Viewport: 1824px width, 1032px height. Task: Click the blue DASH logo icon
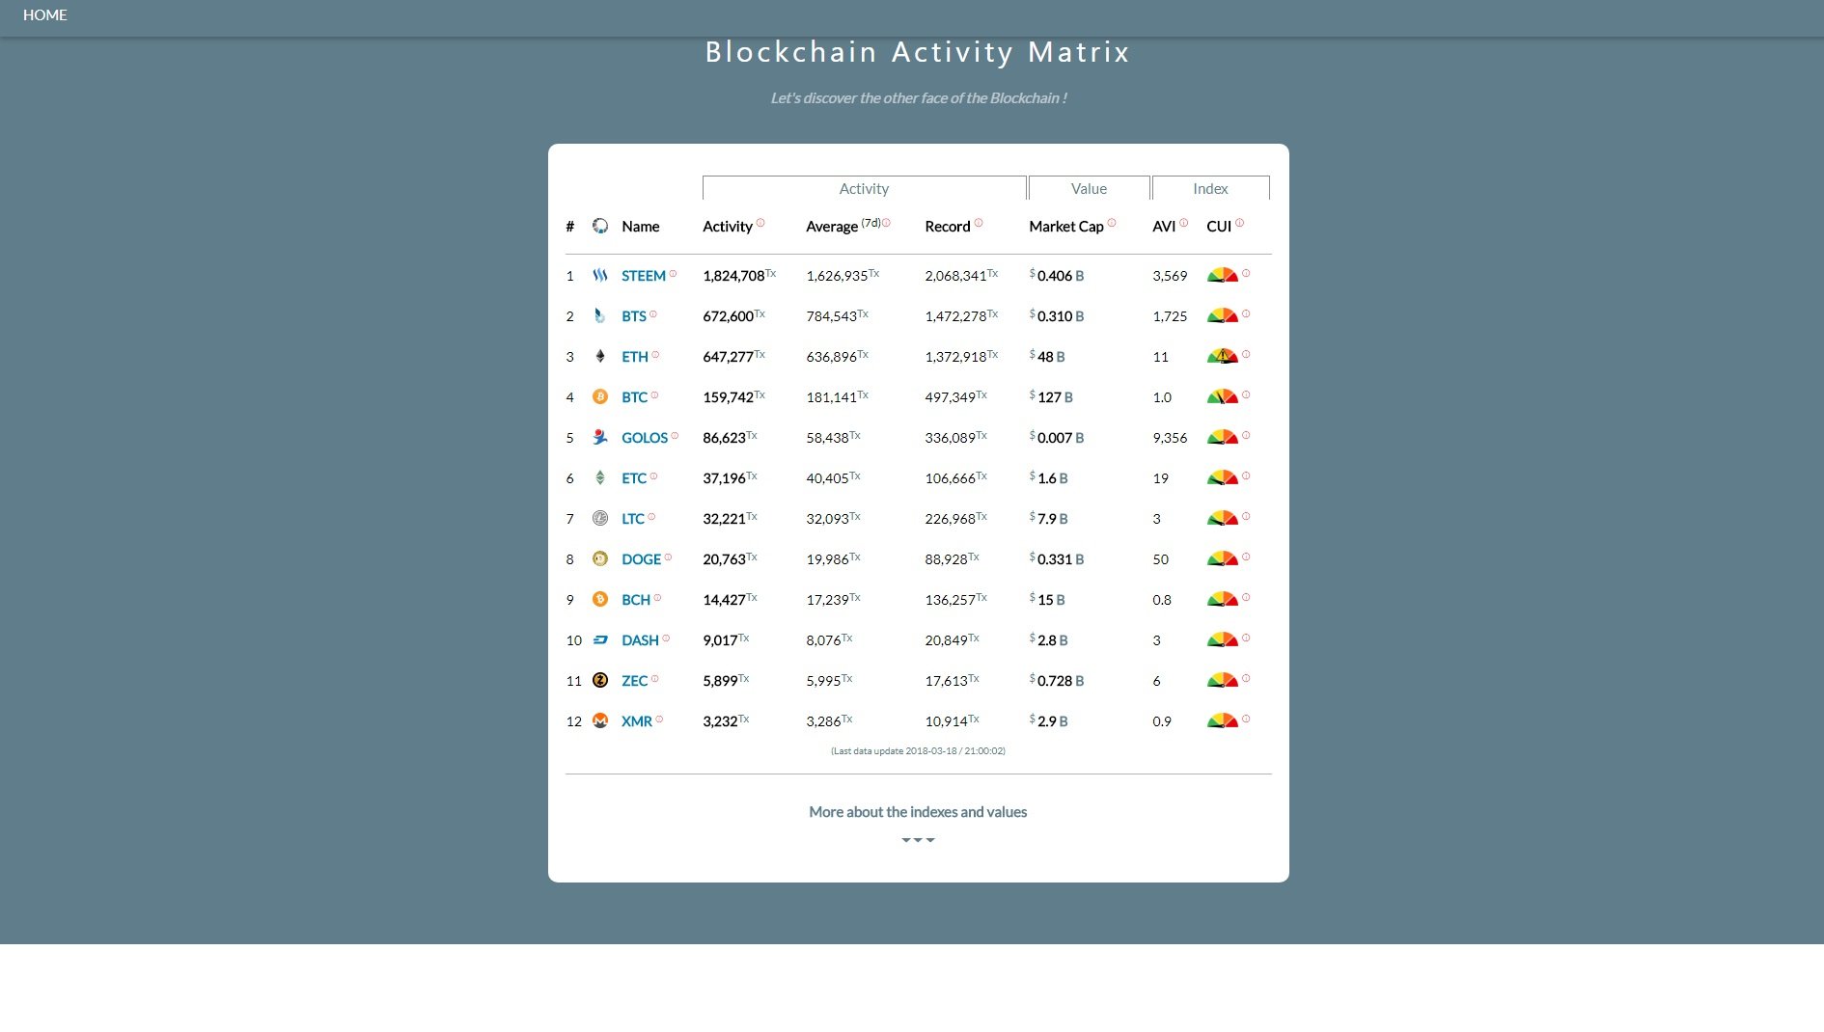coord(600,639)
